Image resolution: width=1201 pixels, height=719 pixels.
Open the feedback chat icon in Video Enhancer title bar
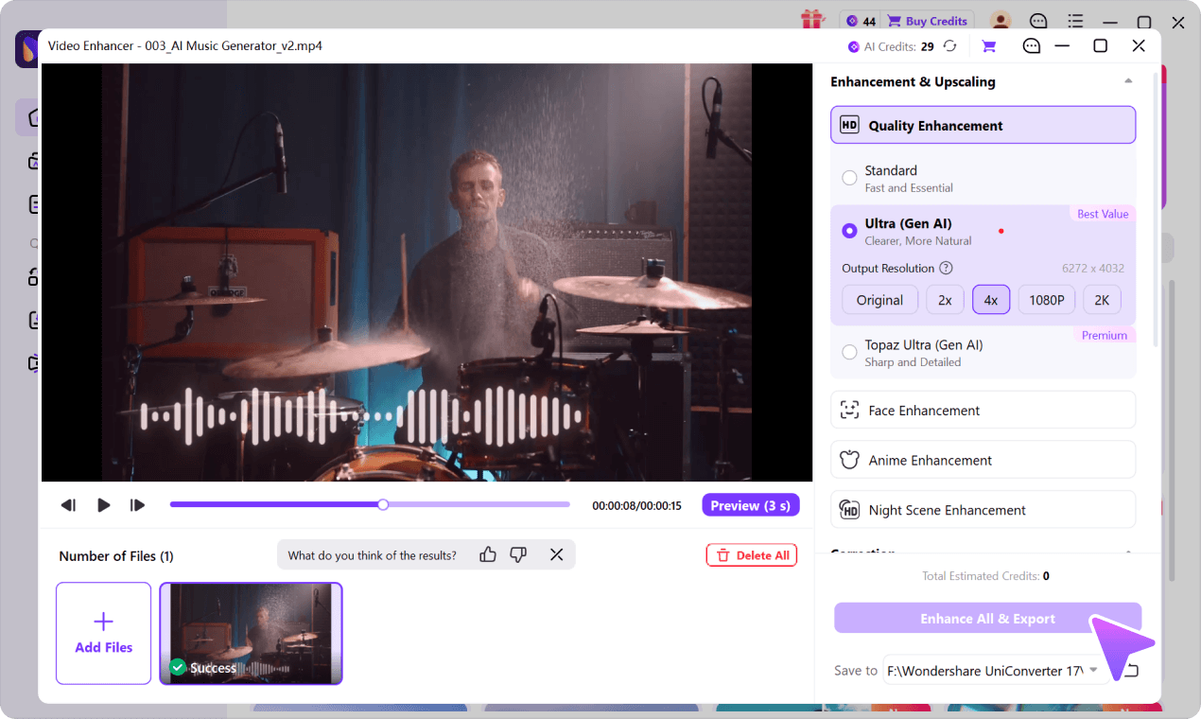[1032, 46]
